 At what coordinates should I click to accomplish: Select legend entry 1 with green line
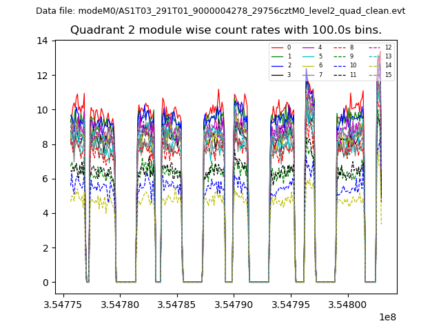[x=283, y=56]
